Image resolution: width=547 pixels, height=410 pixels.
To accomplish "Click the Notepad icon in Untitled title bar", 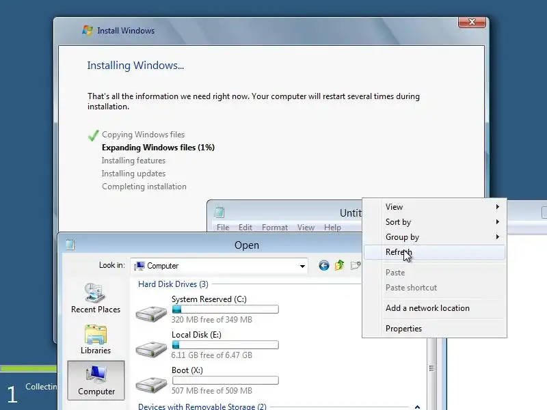I will pyautogui.click(x=219, y=212).
